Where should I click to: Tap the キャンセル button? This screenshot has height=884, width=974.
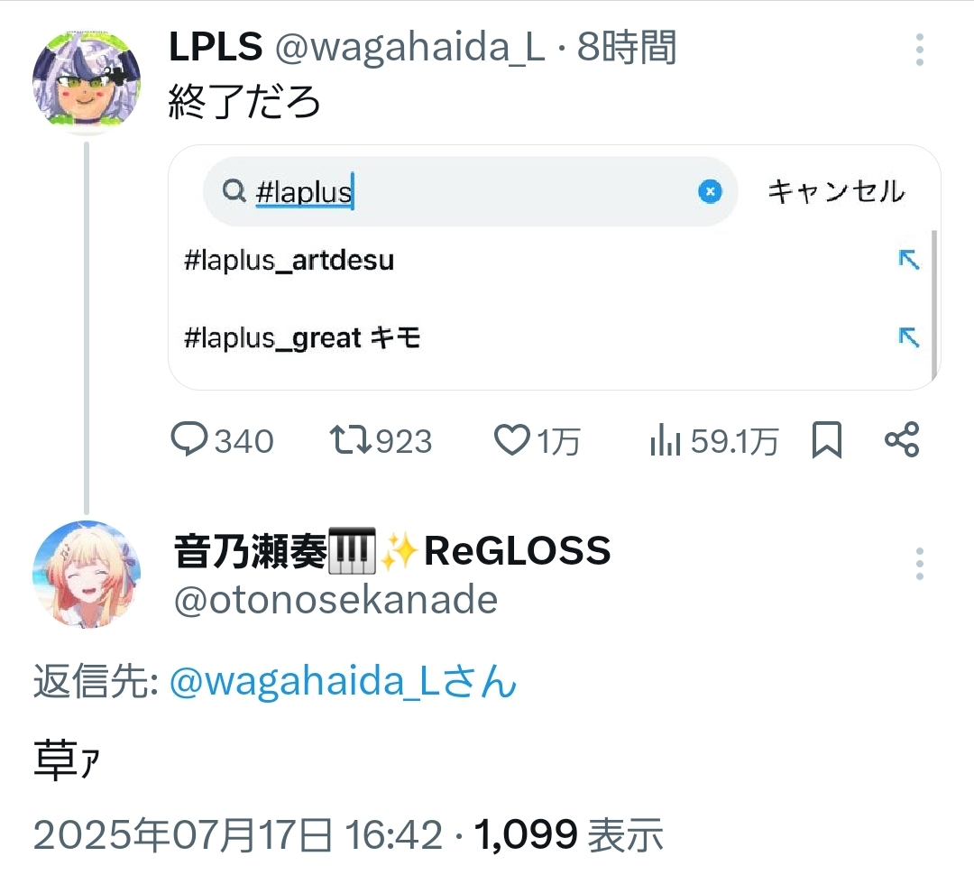pyautogui.click(x=836, y=191)
